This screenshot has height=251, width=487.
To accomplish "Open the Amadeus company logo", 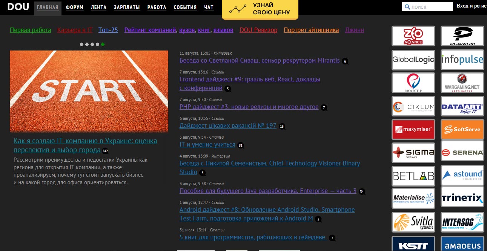I will click(462, 244).
